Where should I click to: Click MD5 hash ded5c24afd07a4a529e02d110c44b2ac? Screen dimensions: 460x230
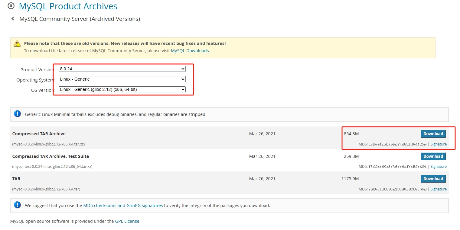coord(398,144)
